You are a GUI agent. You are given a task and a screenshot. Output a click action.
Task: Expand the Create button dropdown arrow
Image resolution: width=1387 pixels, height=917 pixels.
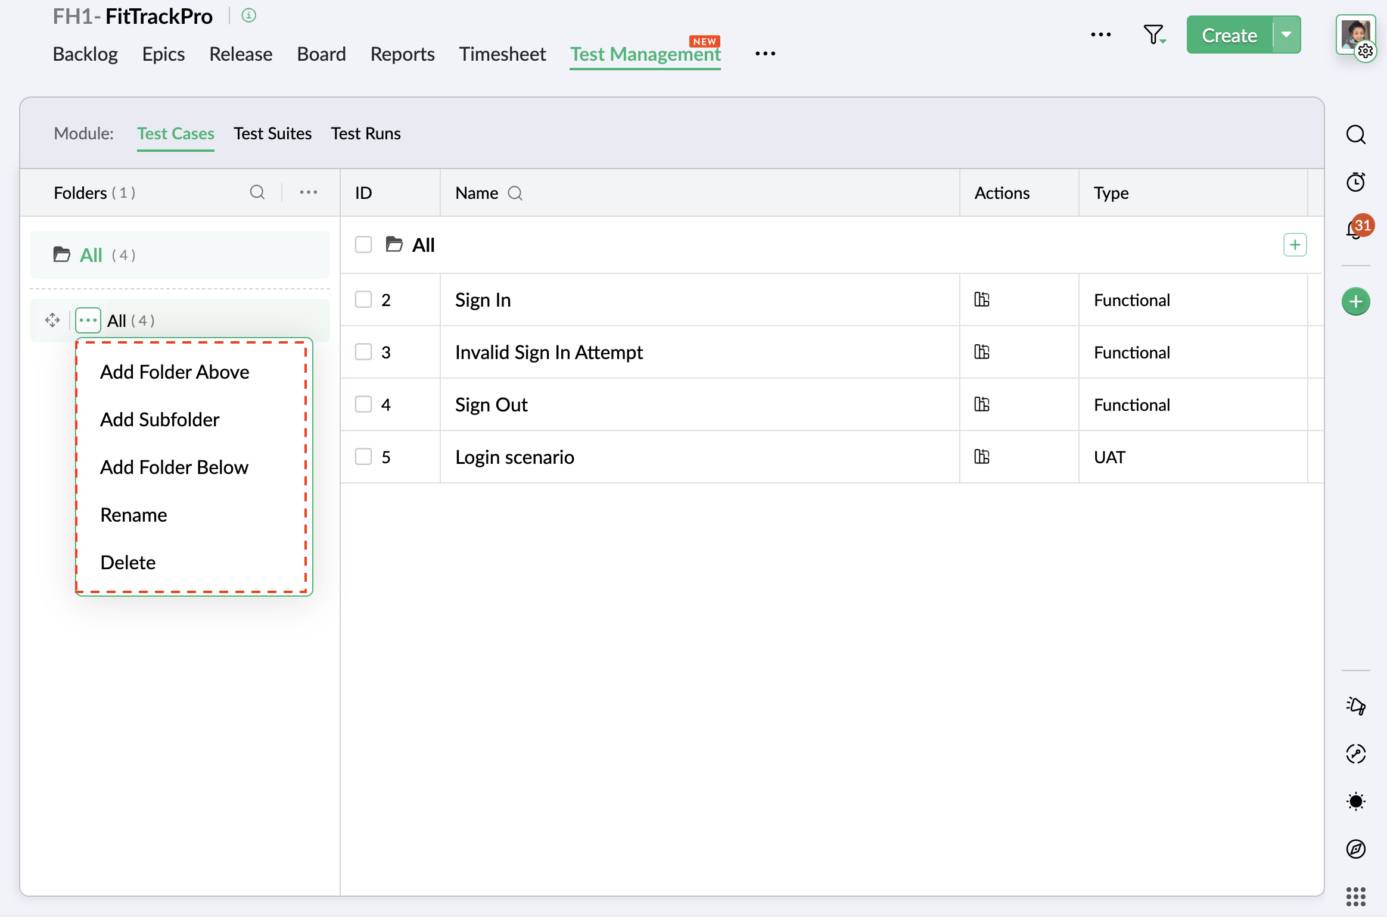click(x=1287, y=35)
